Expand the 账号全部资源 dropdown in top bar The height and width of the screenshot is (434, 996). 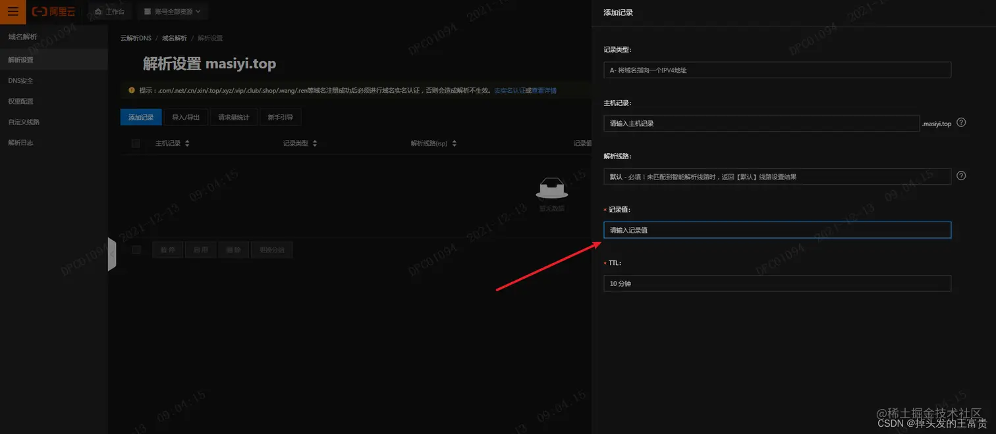[x=172, y=11]
